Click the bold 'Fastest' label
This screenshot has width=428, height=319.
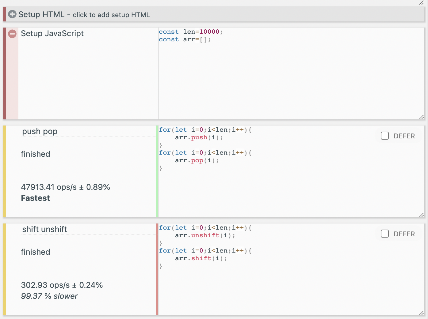36,198
